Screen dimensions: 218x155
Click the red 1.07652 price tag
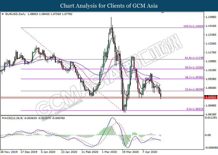click(x=211, y=98)
